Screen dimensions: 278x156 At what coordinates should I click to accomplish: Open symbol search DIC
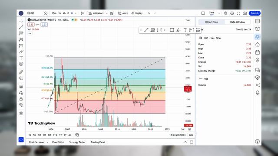tap(31, 13)
